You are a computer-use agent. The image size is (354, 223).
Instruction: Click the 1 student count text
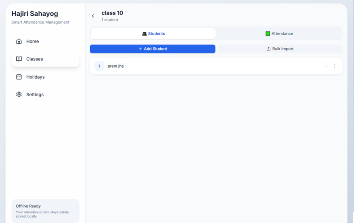click(x=110, y=20)
